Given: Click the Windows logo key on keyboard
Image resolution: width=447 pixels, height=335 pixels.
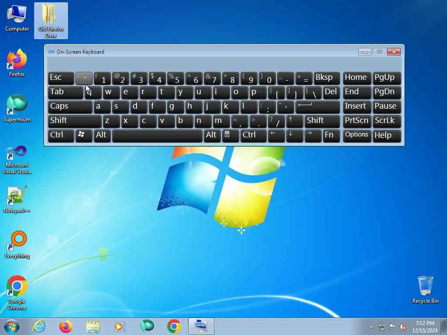Looking at the screenshot, I should 83,136.
